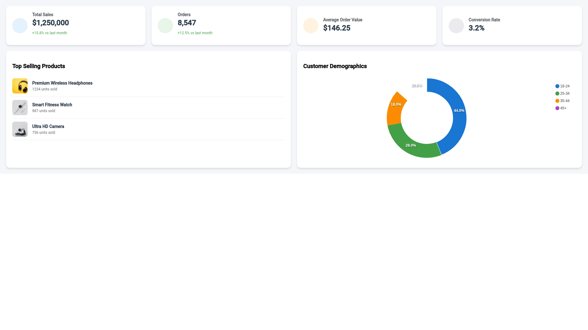Toggle the 18-24 legend entry

pyautogui.click(x=563, y=86)
